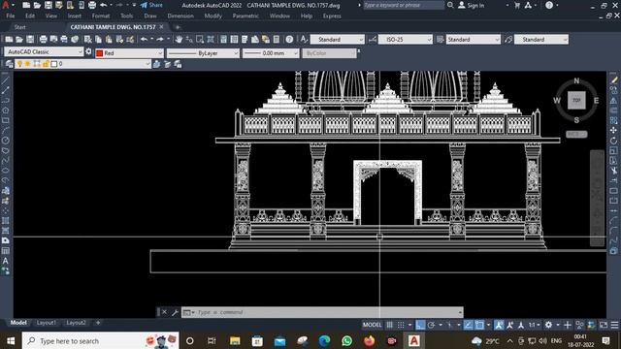Open the New drawing icon in toolbar
The image size is (621, 349).
pyautogui.click(x=9, y=40)
